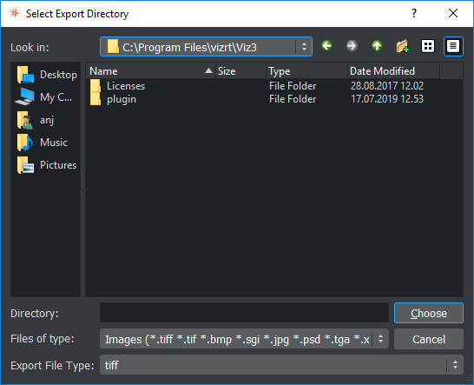The height and width of the screenshot is (385, 474).
Task: Go back with the green left arrow
Action: click(x=326, y=46)
